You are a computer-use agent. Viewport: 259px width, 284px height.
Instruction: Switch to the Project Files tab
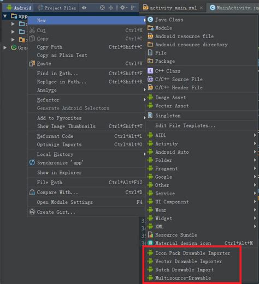57,8
